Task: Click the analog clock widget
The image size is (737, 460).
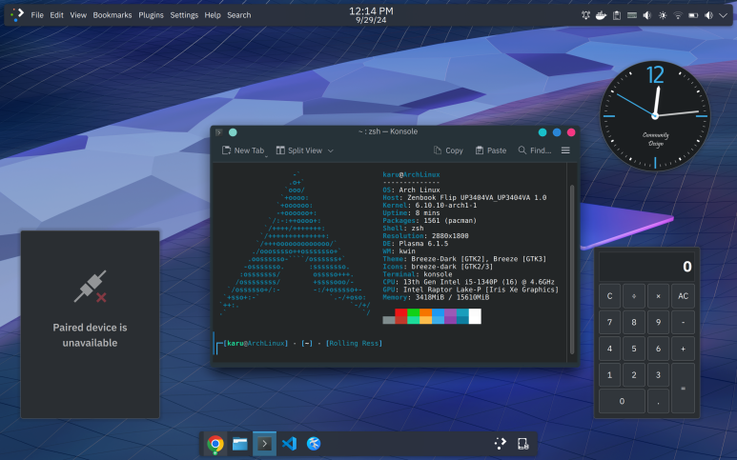Action: pos(655,115)
